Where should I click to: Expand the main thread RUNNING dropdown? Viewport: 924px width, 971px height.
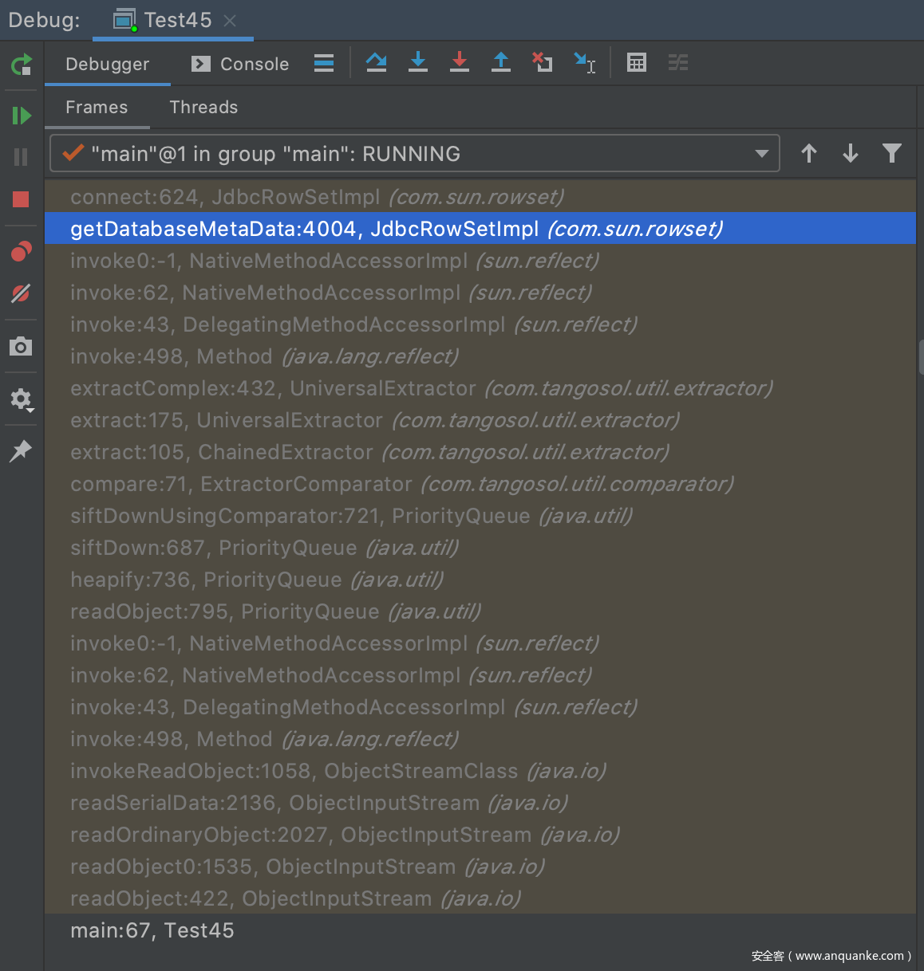762,154
